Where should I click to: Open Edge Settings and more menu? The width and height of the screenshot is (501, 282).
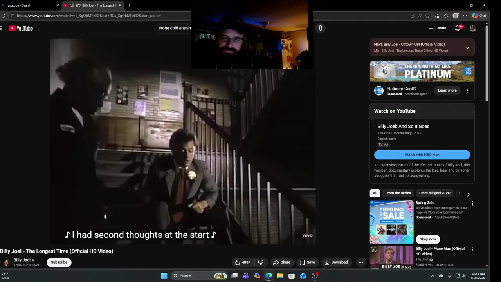click(x=465, y=16)
